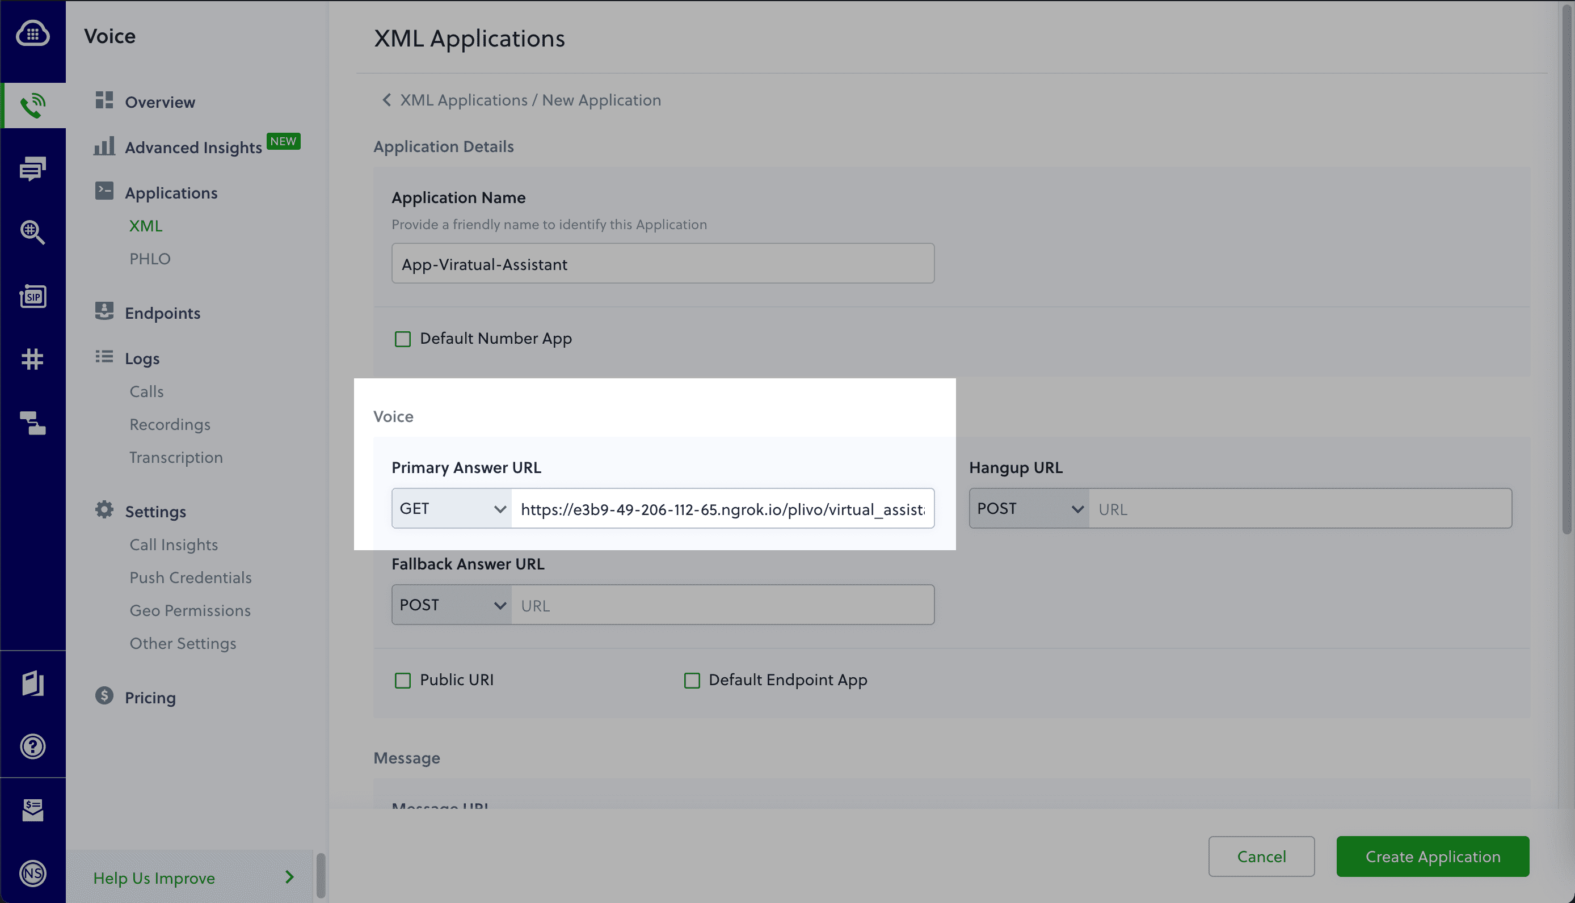
Task: Open the Fallback Answer URL method dropdown
Action: (451, 605)
